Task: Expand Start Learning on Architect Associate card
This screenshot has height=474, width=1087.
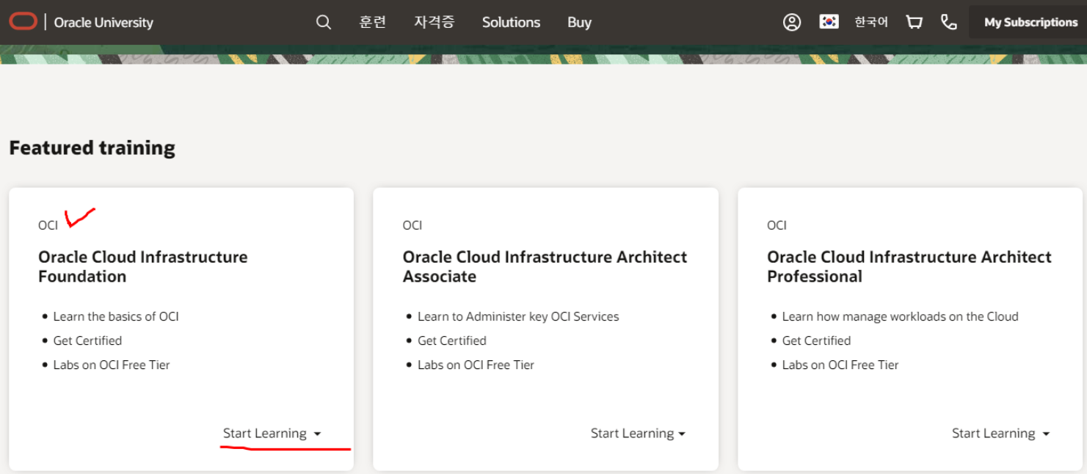Action: 638,433
